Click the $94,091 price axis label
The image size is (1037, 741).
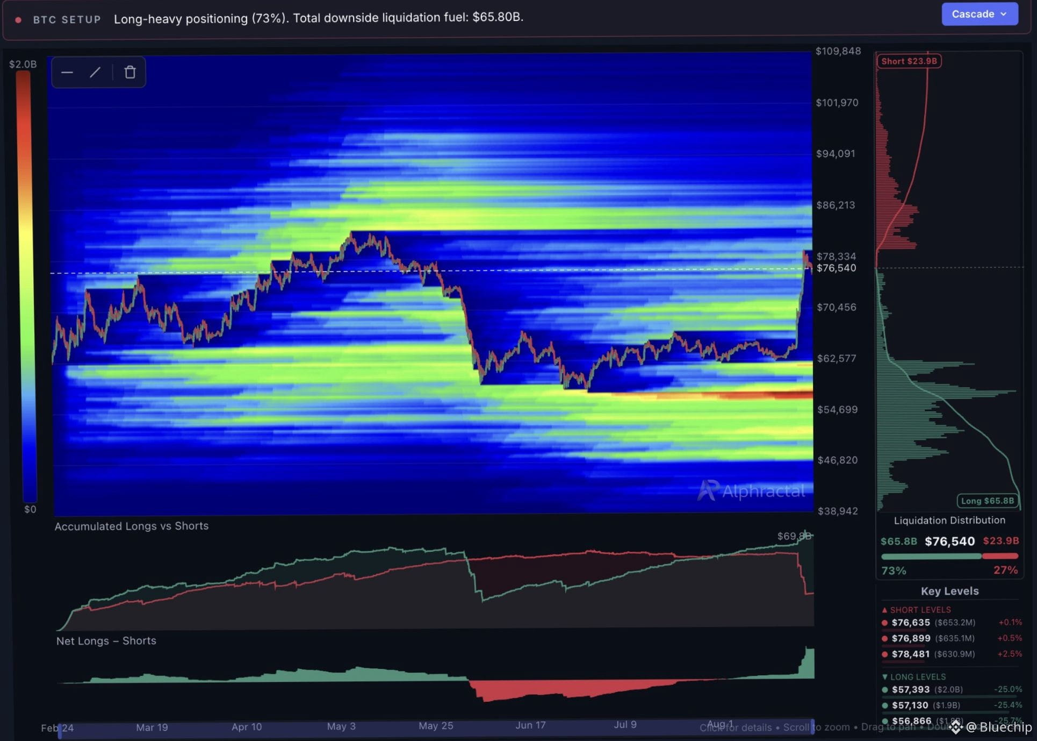(836, 154)
